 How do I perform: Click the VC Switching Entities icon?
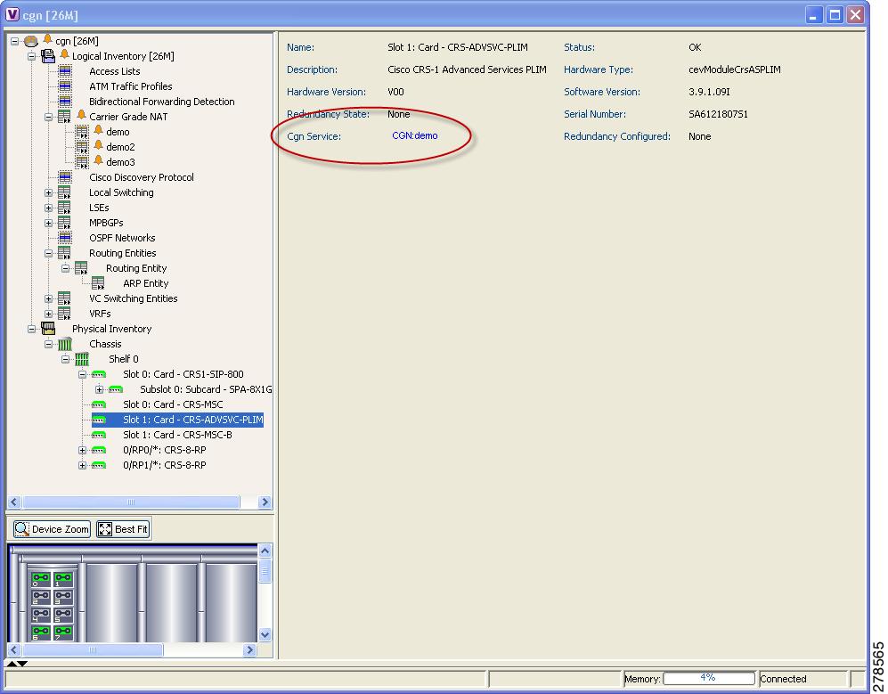pyautogui.click(x=64, y=298)
